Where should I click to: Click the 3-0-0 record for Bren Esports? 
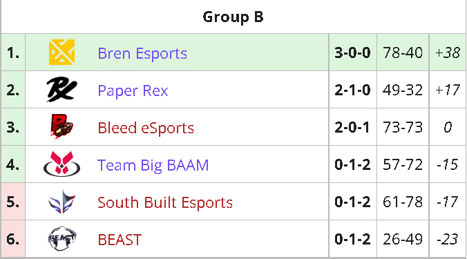352,52
